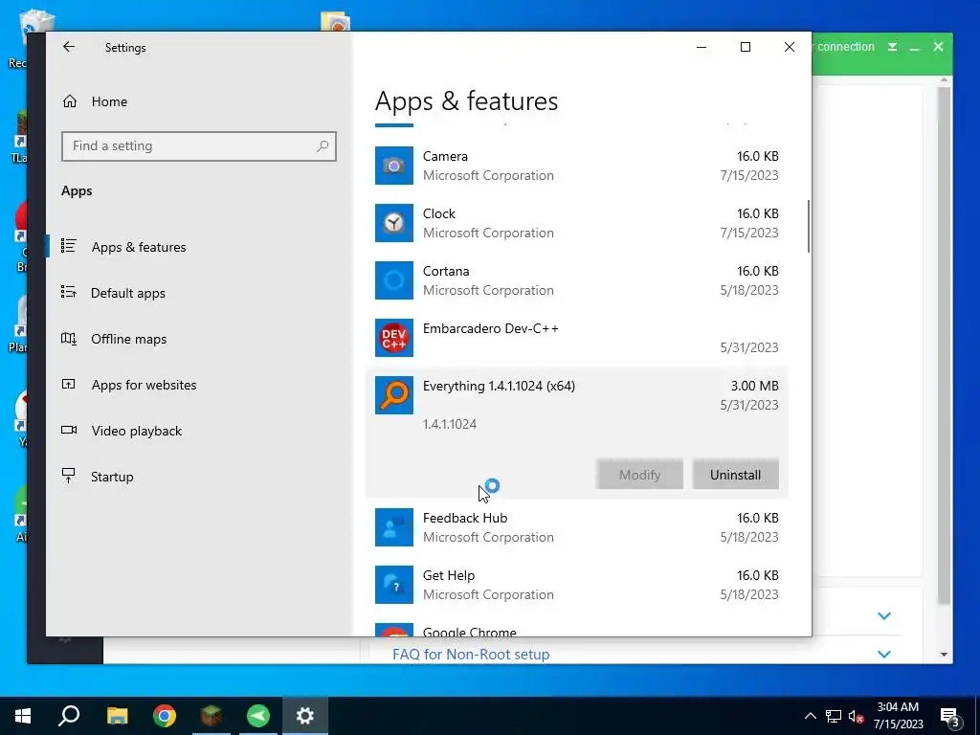Screen dimensions: 980x735
Task: Click the Feedback Hub app icon
Action: coord(393,527)
